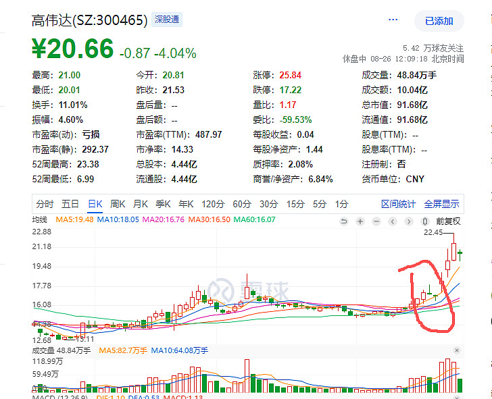Click the 5.42 万球友关注 text
492x399 pixels.
point(433,48)
